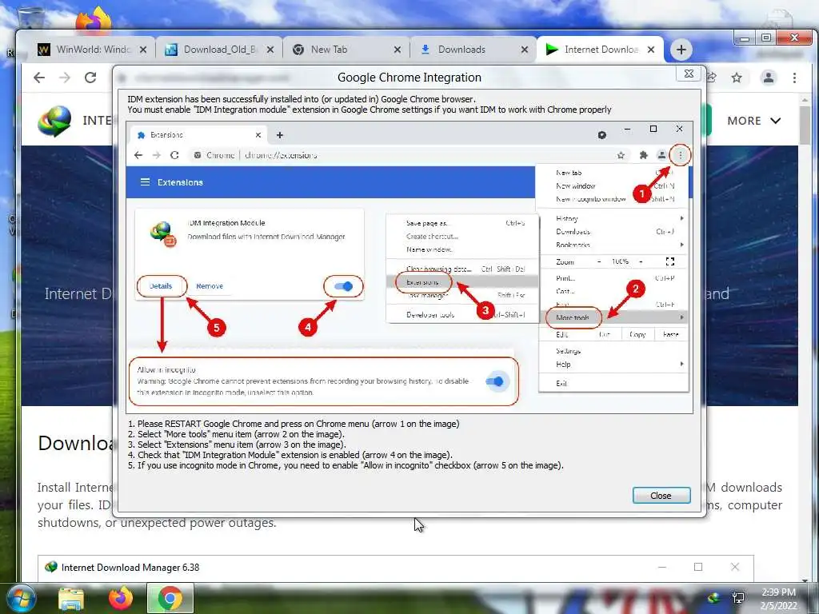Click 'Internet Download Manager 6.38' title on the page
This screenshot has height=614, width=819.
tap(130, 568)
